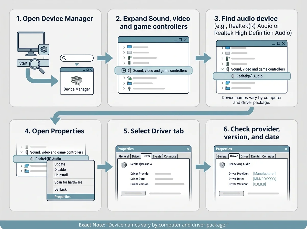
Task: Click double-monitor icon in step 4 tree
Action: 27,166
